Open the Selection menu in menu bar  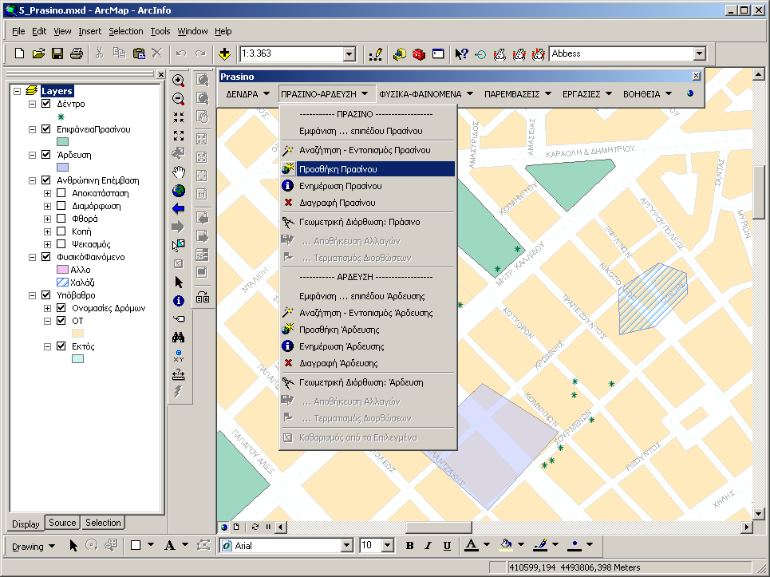(x=126, y=31)
